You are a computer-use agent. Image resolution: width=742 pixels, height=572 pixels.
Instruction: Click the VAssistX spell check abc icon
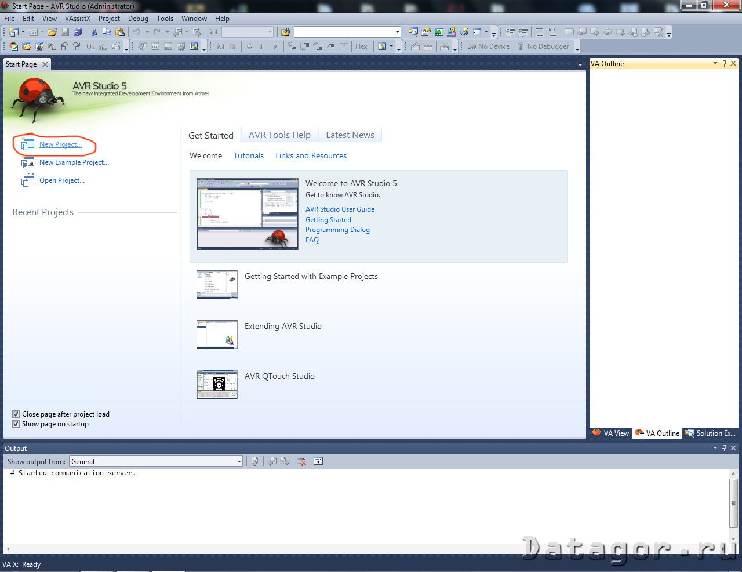(103, 46)
